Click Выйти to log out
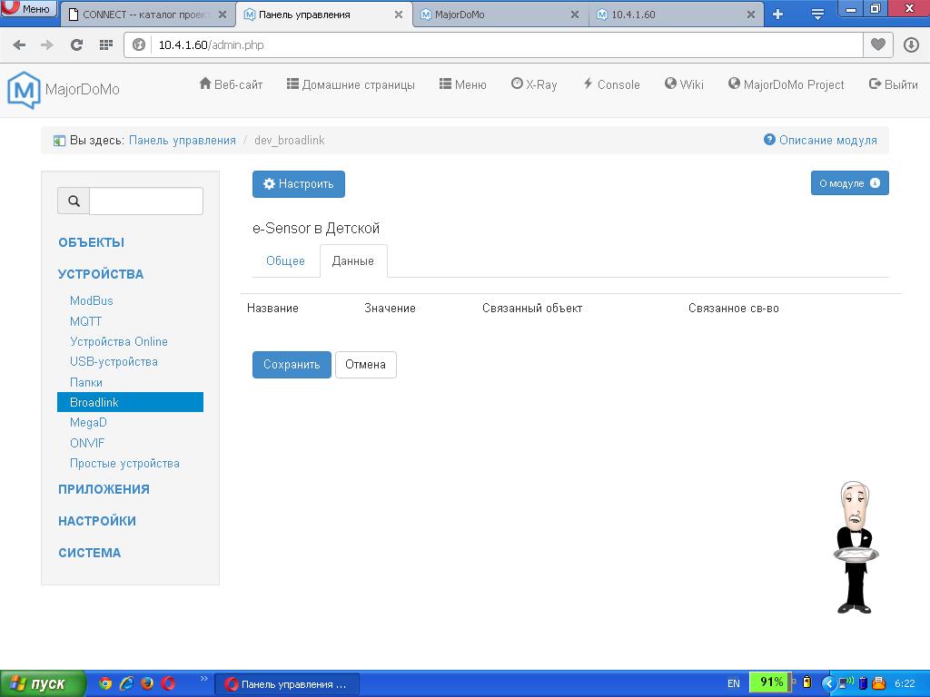This screenshot has width=930, height=697. pyautogui.click(x=894, y=84)
